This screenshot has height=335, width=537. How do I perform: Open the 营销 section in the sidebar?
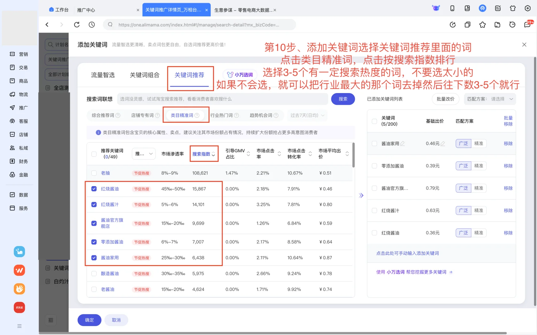pyautogui.click(x=19, y=54)
